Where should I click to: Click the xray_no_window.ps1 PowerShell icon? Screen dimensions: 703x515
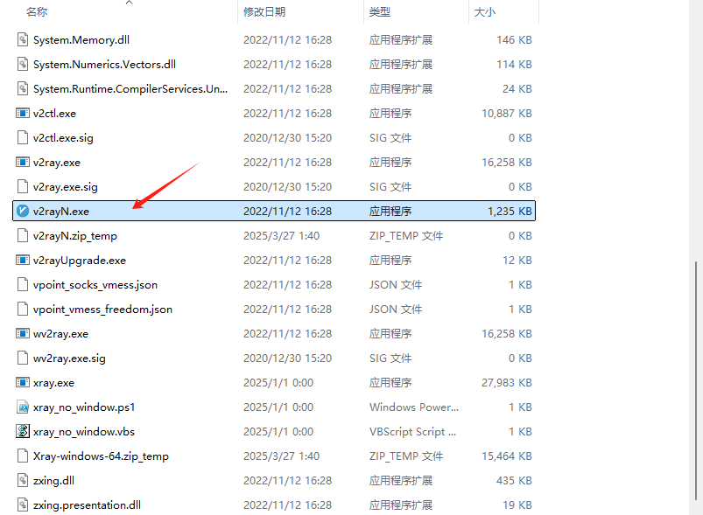(23, 407)
